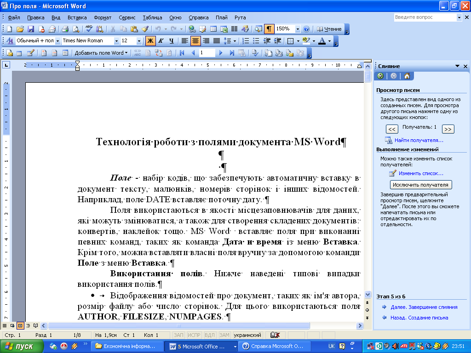
Task: Go back to Назад. Создание письма
Action: pos(419,318)
